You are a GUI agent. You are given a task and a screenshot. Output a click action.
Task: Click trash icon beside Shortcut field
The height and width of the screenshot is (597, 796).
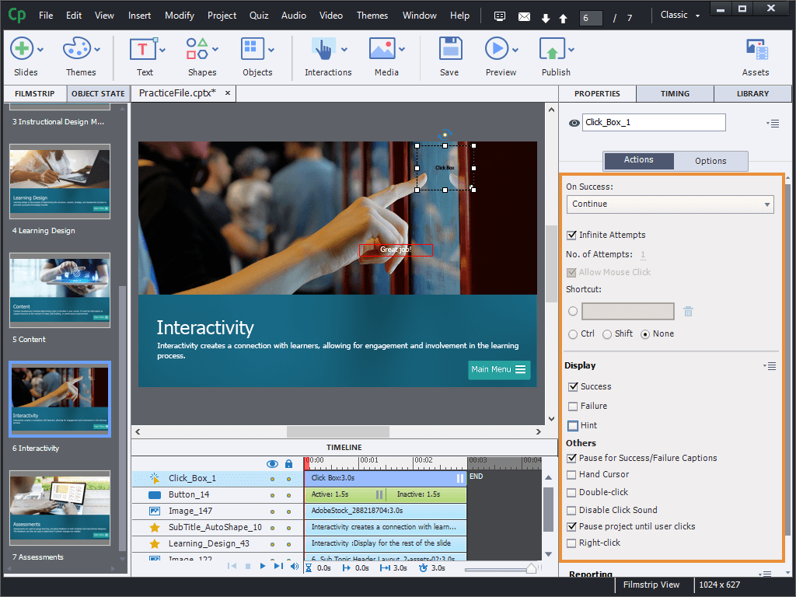(688, 312)
